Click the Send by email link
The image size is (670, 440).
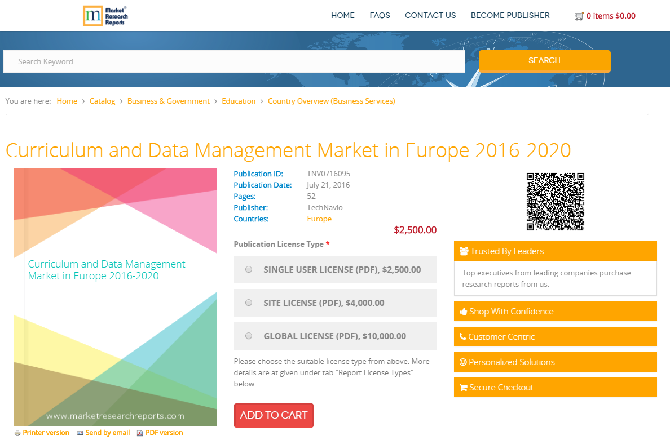(108, 433)
